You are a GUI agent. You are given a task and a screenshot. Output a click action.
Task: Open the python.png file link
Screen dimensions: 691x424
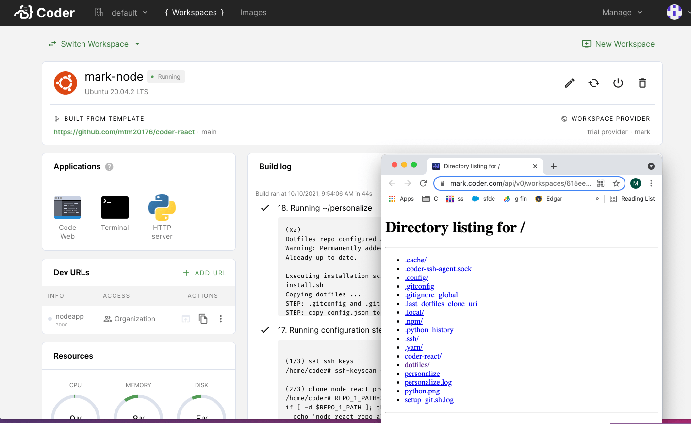pos(422,391)
